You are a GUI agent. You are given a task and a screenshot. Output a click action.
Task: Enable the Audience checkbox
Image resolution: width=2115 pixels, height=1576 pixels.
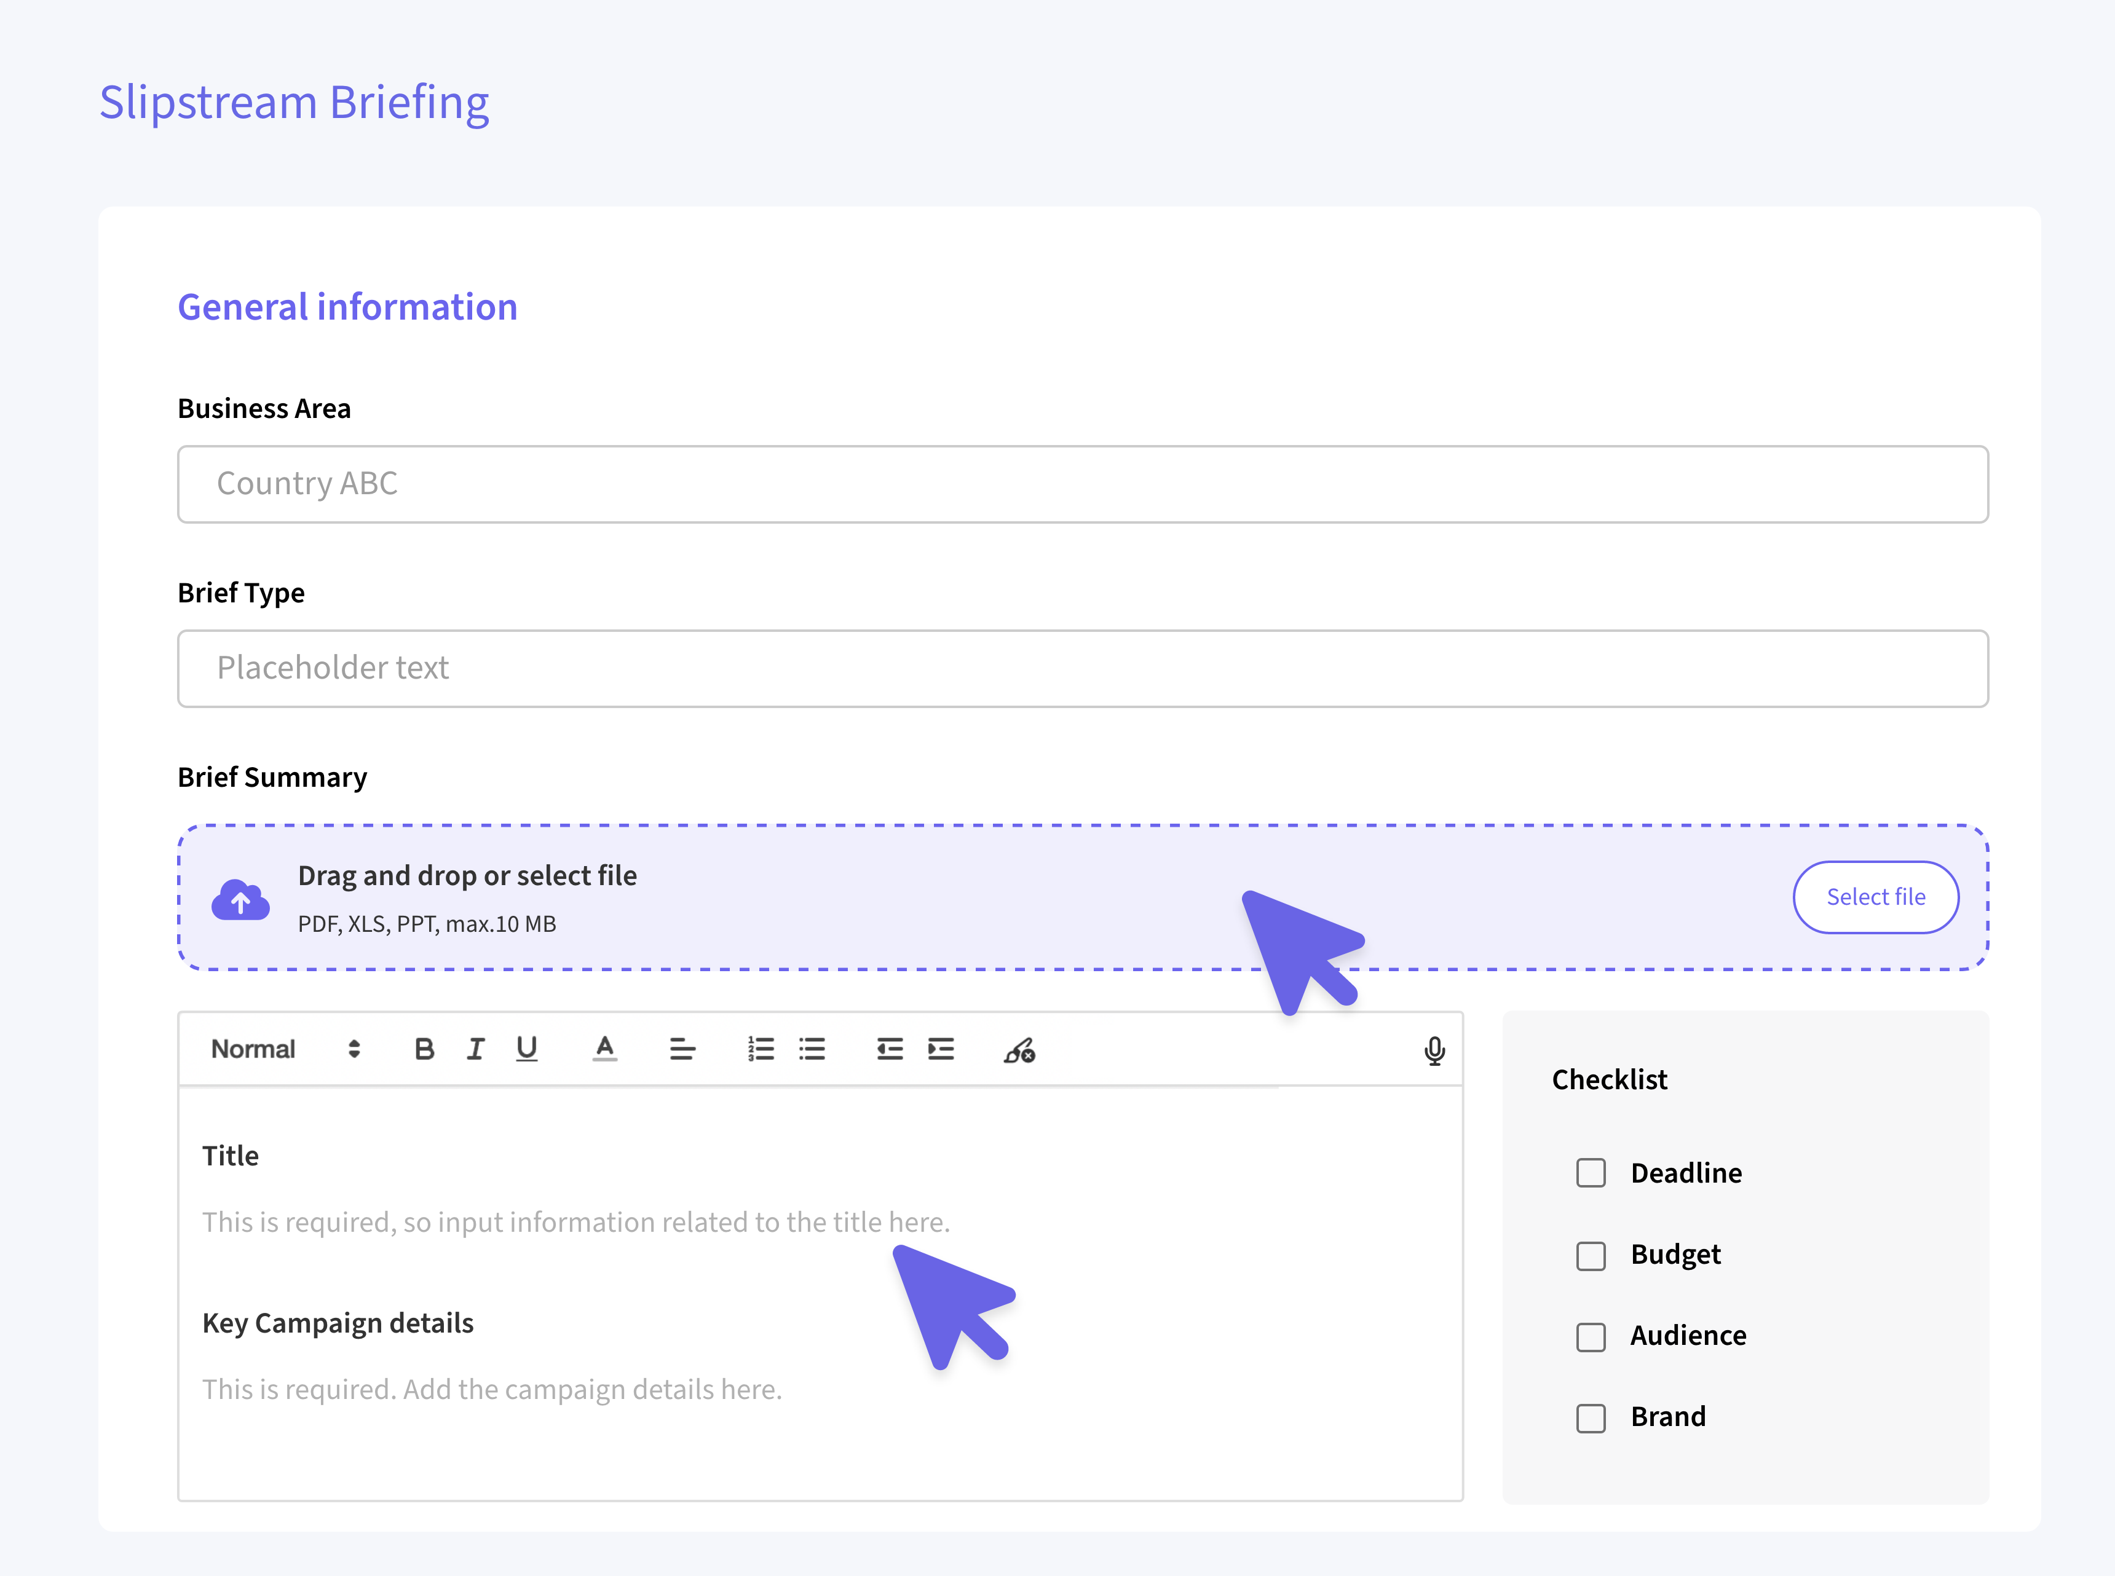tap(1591, 1336)
